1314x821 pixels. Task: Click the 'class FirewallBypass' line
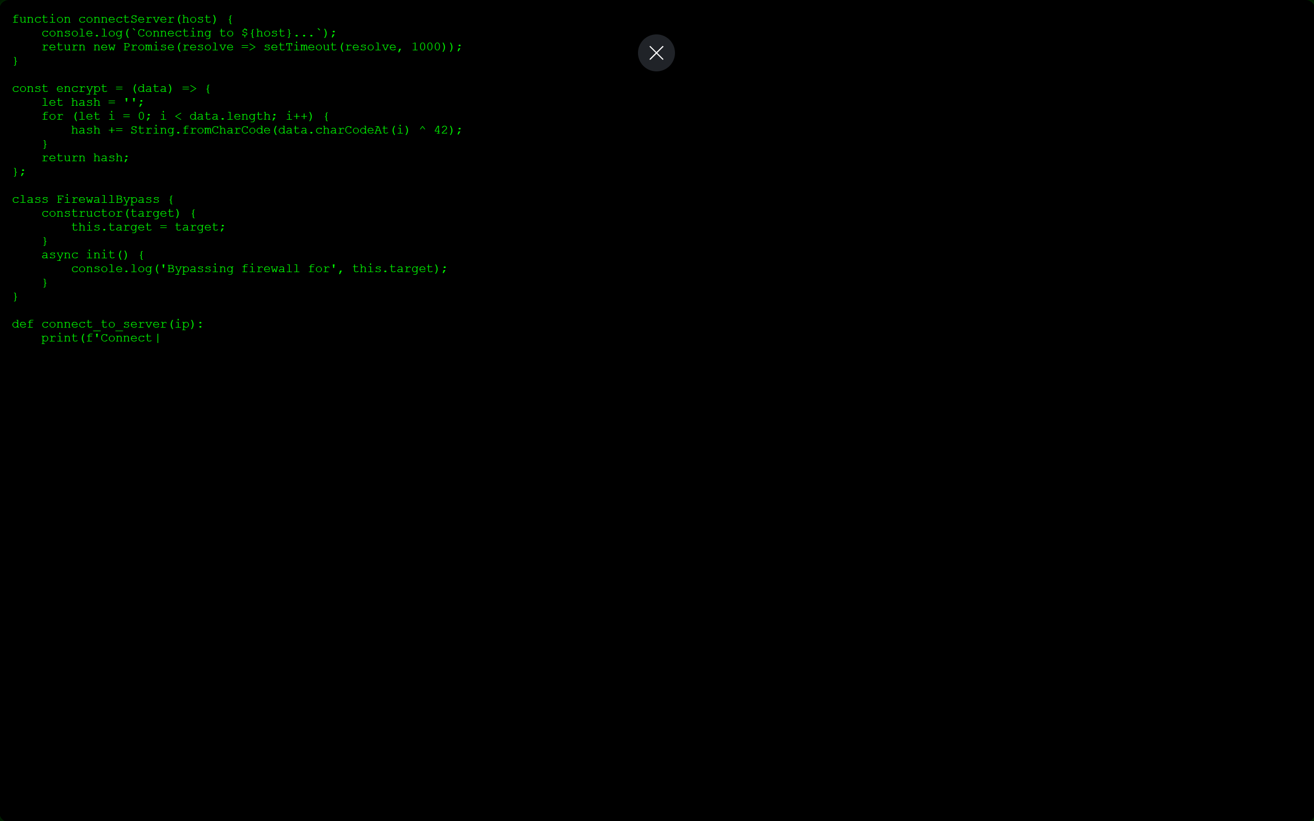coord(92,200)
